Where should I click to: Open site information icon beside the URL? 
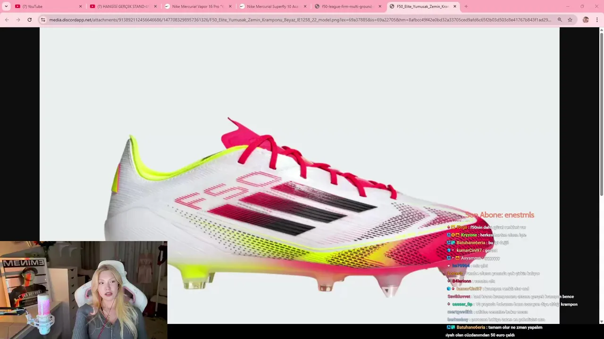point(43,20)
